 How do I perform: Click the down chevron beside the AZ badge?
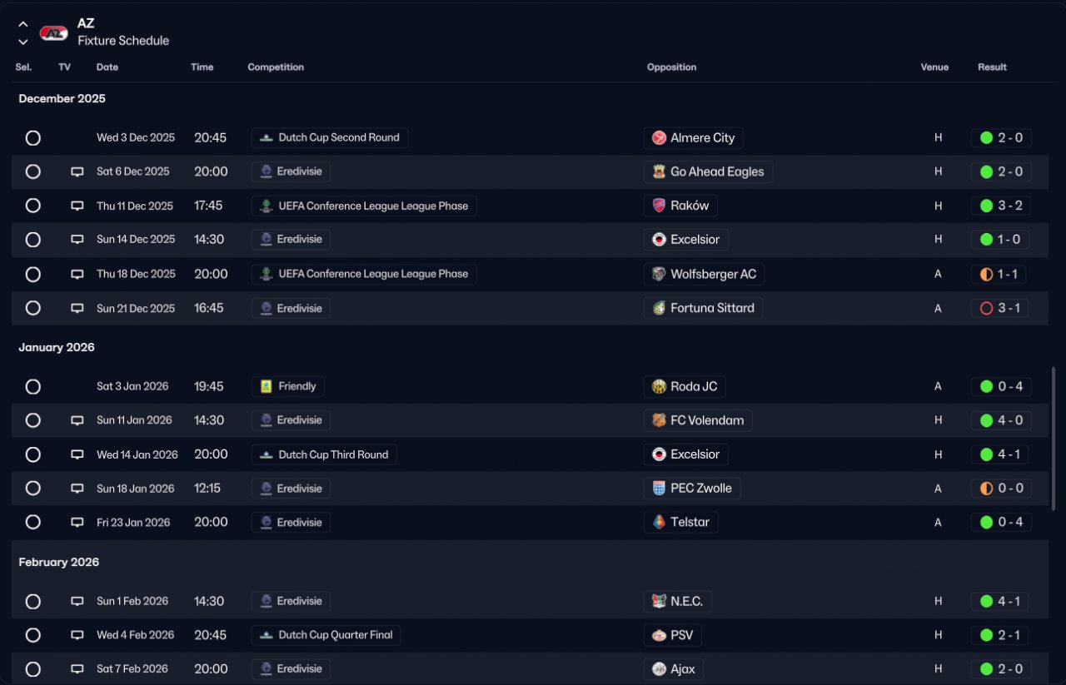click(x=23, y=42)
